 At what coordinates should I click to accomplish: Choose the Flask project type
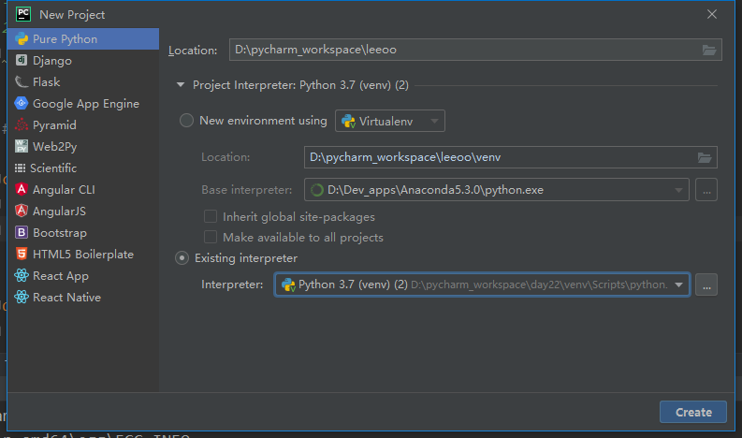46,82
